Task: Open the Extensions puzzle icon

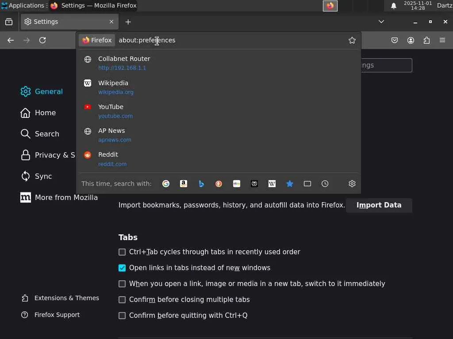Action: pos(426,40)
